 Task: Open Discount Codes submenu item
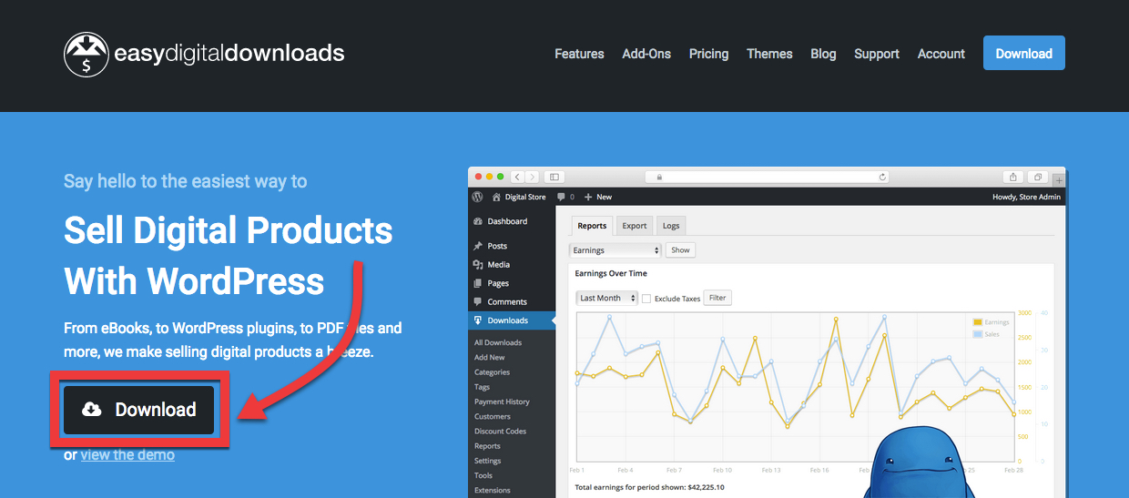[500, 431]
